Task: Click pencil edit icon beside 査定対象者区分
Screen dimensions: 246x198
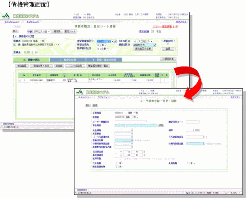Action: point(115,41)
